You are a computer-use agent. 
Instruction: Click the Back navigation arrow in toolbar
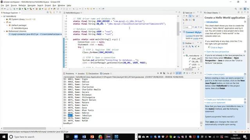(91, 9)
